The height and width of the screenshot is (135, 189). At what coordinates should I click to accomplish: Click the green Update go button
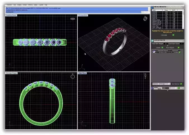tap(162, 48)
